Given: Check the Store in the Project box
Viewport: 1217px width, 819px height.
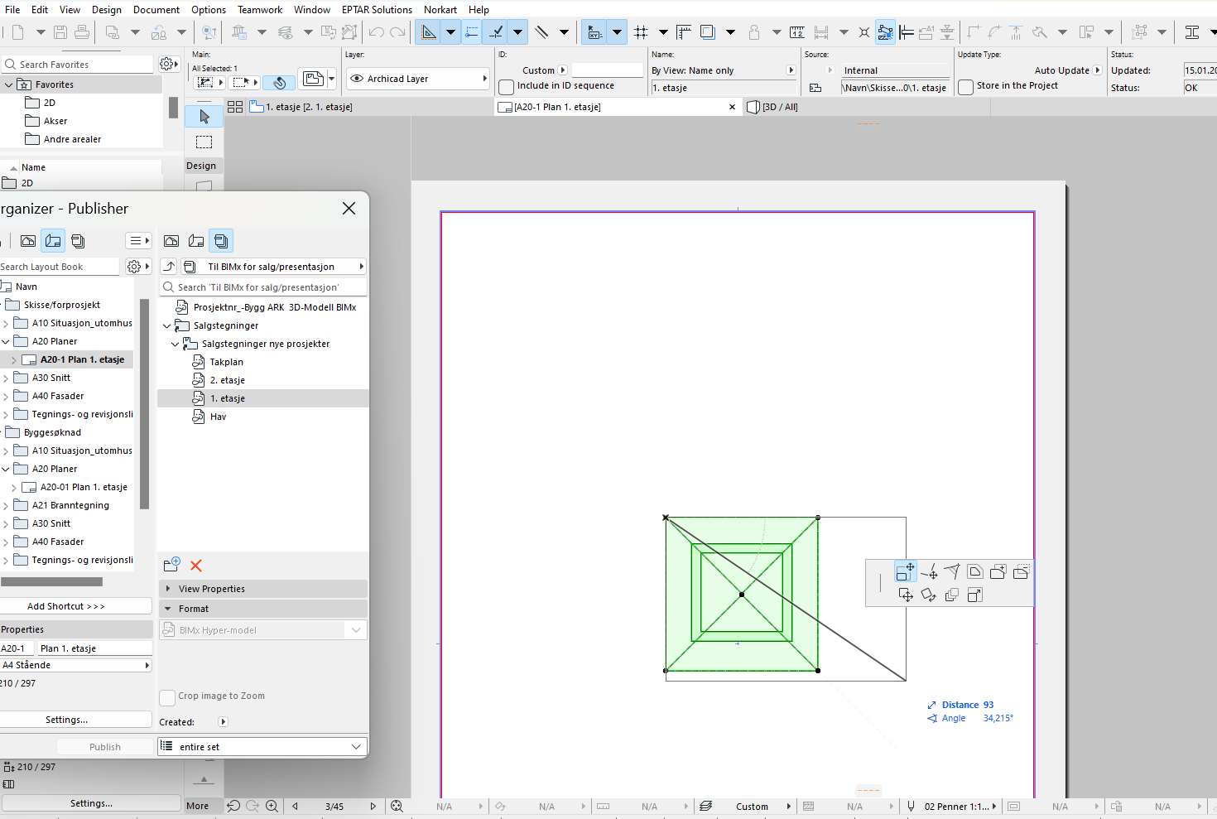Looking at the screenshot, I should 965,87.
